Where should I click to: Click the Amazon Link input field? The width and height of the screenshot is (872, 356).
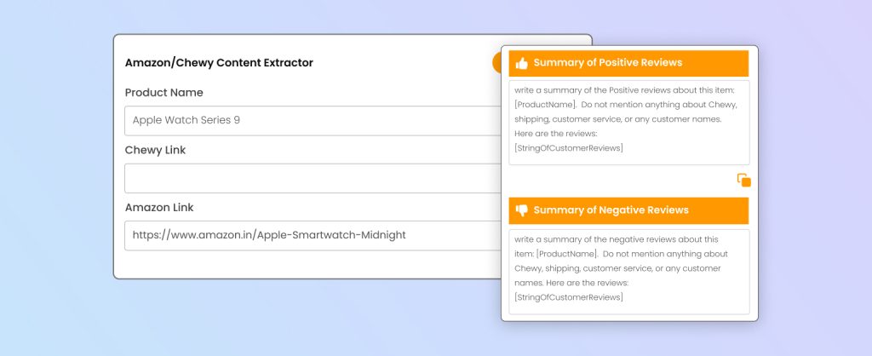pyautogui.click(x=313, y=235)
